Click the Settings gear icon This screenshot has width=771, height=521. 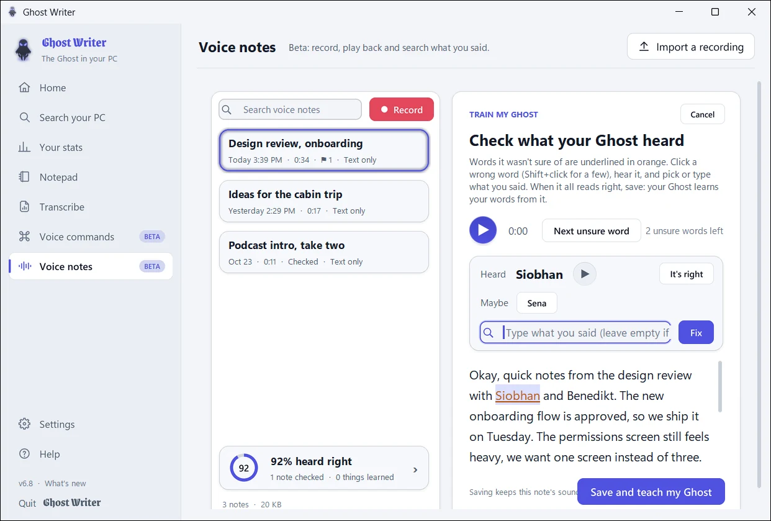coord(24,424)
